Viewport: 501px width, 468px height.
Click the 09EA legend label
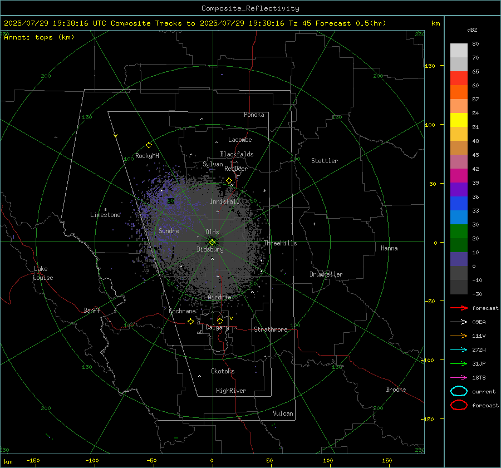479,322
